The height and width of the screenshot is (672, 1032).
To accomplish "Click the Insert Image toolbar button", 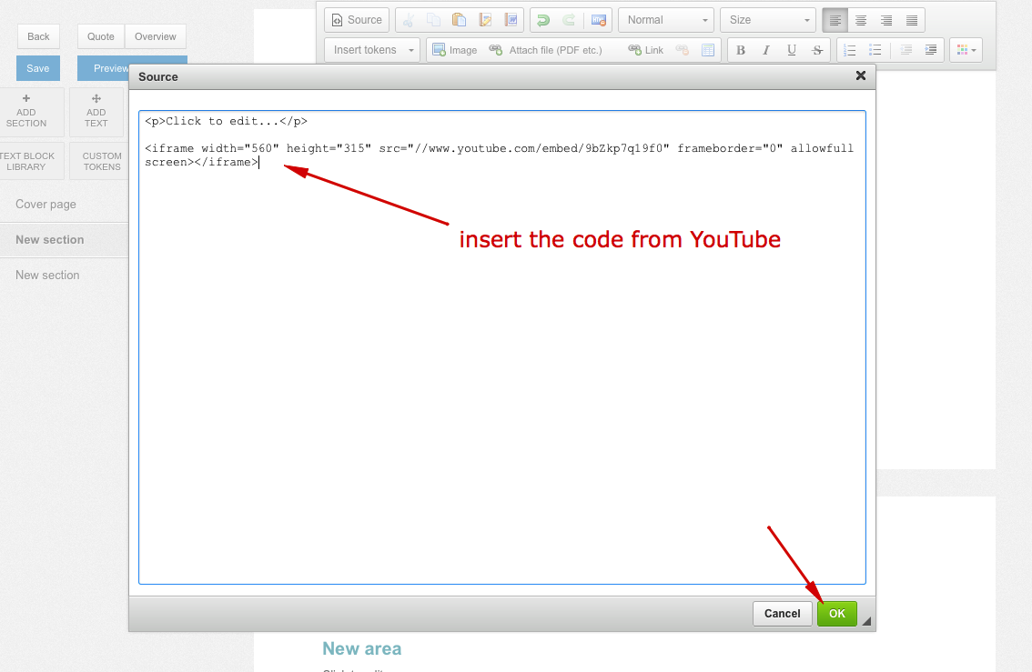I will click(x=455, y=50).
